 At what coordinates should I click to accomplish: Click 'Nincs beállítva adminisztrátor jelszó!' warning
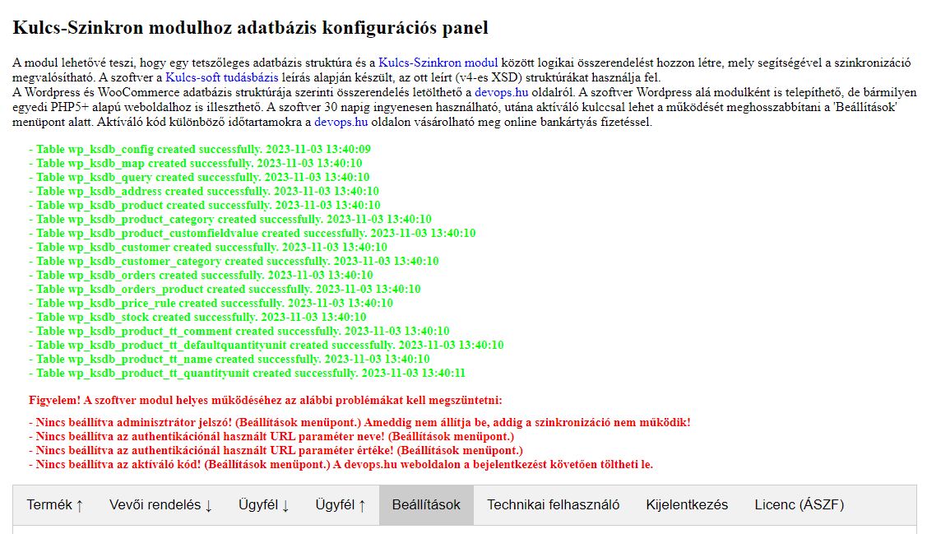click(x=359, y=423)
